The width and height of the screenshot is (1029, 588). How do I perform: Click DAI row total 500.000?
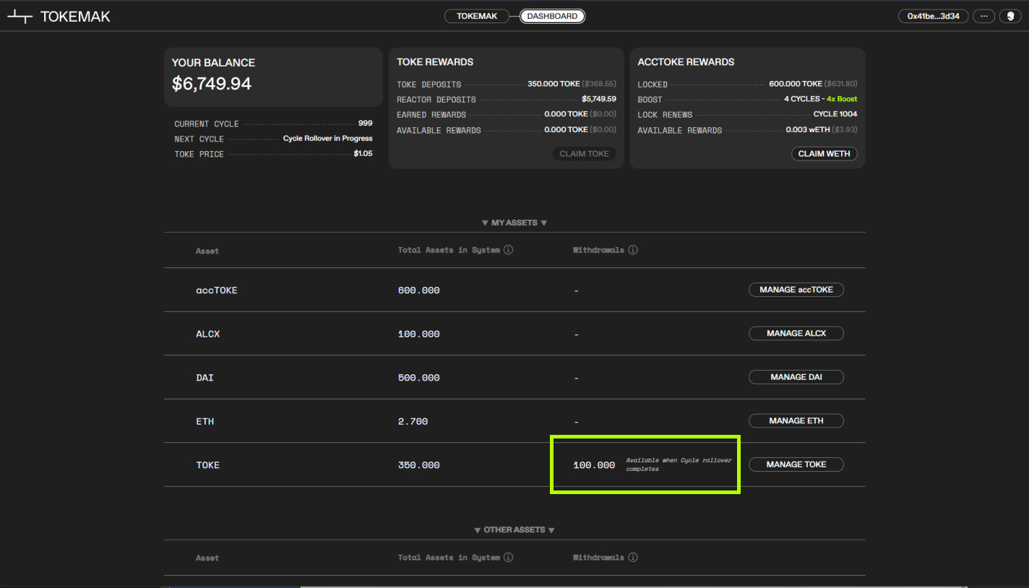click(x=419, y=378)
